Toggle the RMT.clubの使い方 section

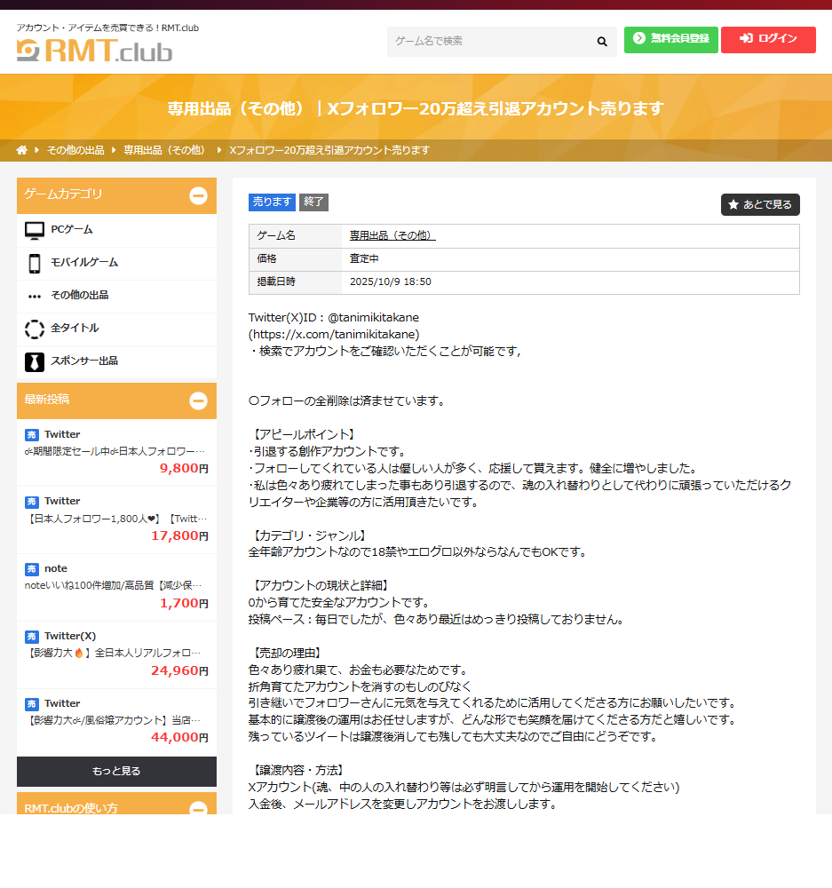pos(198,807)
